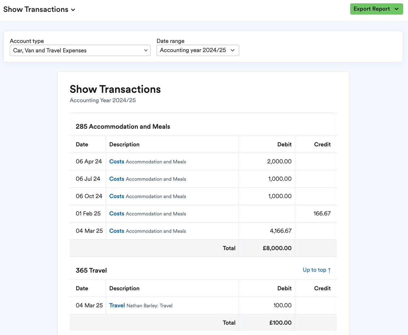The height and width of the screenshot is (335, 408).
Task: Open Costs link for 4,166.67 debit
Action: (x=117, y=231)
